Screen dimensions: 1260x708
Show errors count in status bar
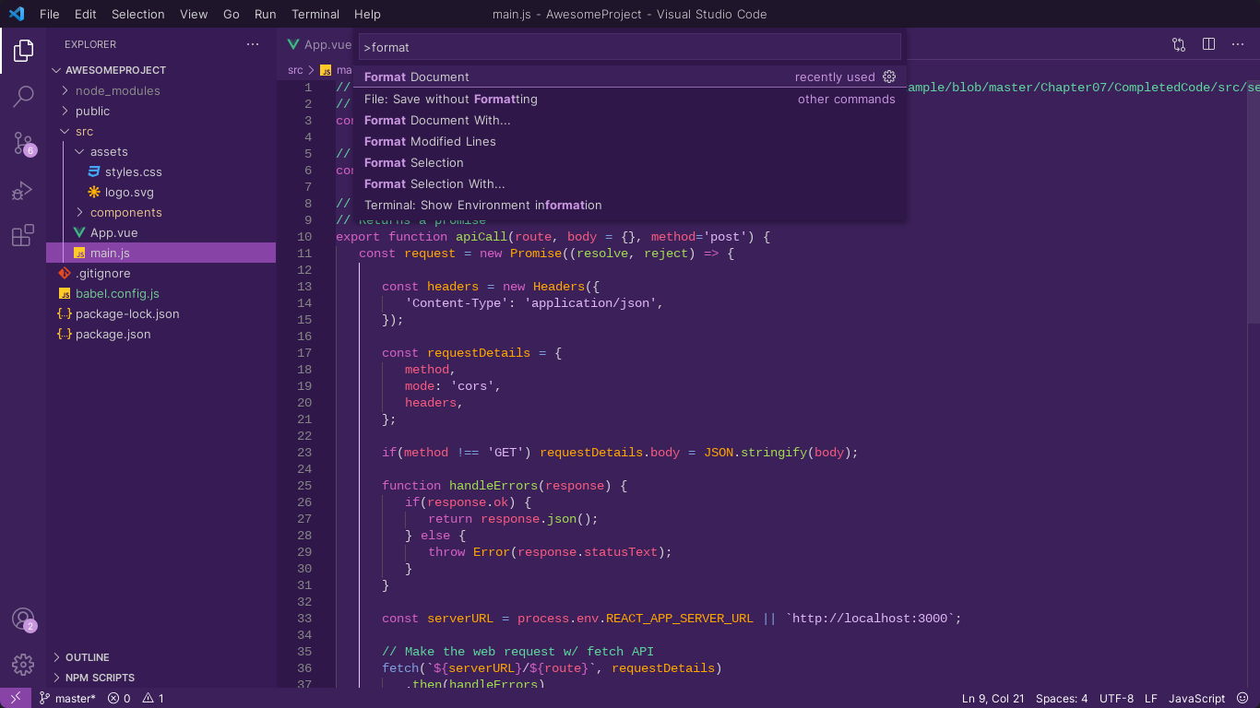click(119, 698)
